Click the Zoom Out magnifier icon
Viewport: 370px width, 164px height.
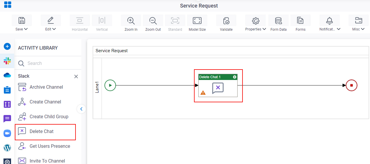point(153,21)
